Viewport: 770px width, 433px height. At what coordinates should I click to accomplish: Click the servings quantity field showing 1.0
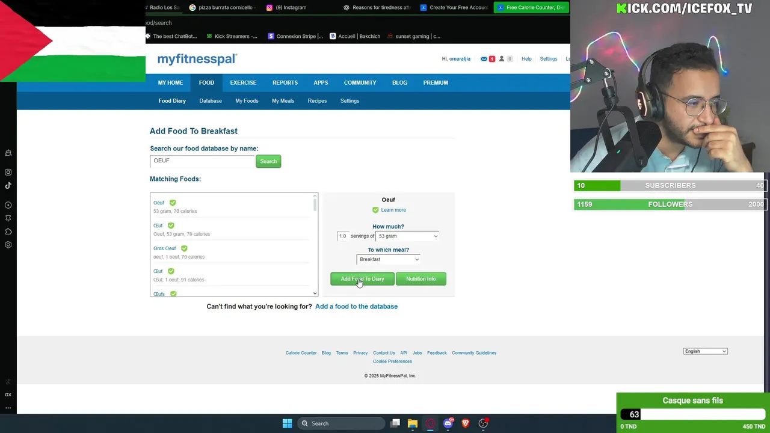343,236
